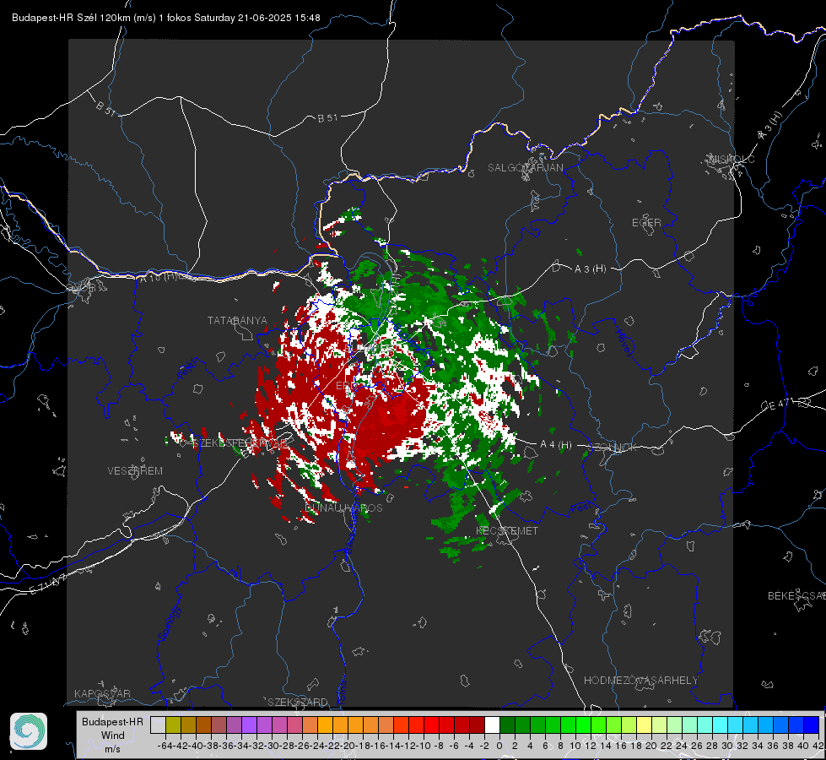Image resolution: width=826 pixels, height=760 pixels.
Task: Pick the dark gold swatch between -42 and -40
Action: 188,725
